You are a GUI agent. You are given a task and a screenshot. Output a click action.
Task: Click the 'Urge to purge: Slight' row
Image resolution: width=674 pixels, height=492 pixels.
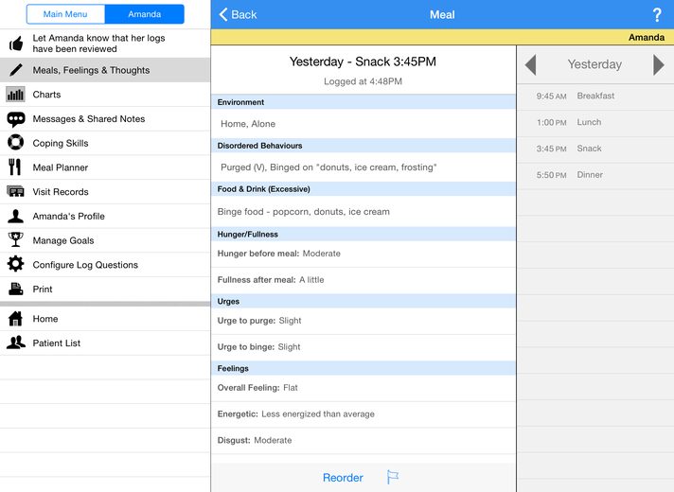[x=364, y=321]
